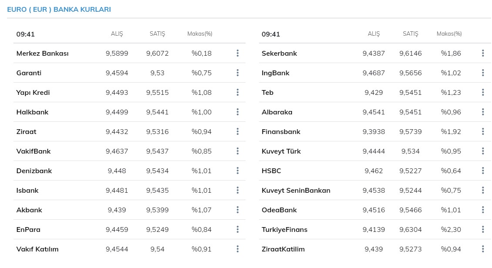
Task: Click the options dots beside Finansbank
Action: point(483,131)
